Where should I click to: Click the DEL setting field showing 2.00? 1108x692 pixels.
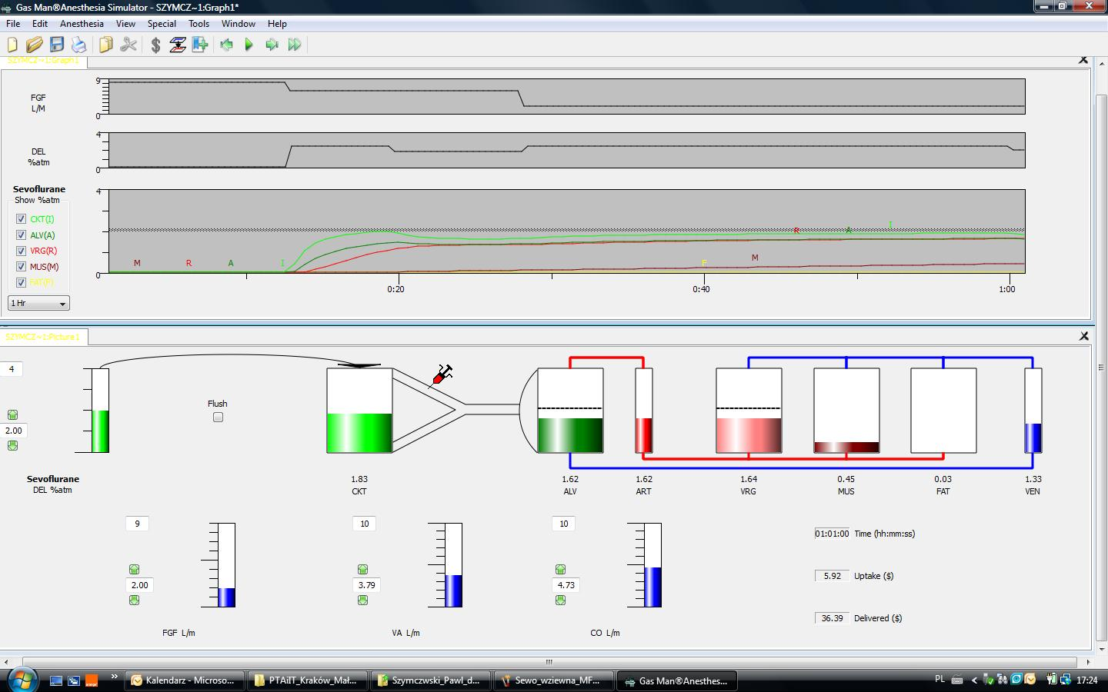point(14,431)
